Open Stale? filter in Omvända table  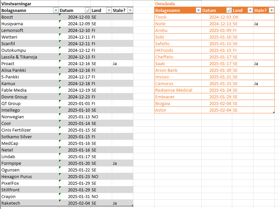tap(271, 10)
